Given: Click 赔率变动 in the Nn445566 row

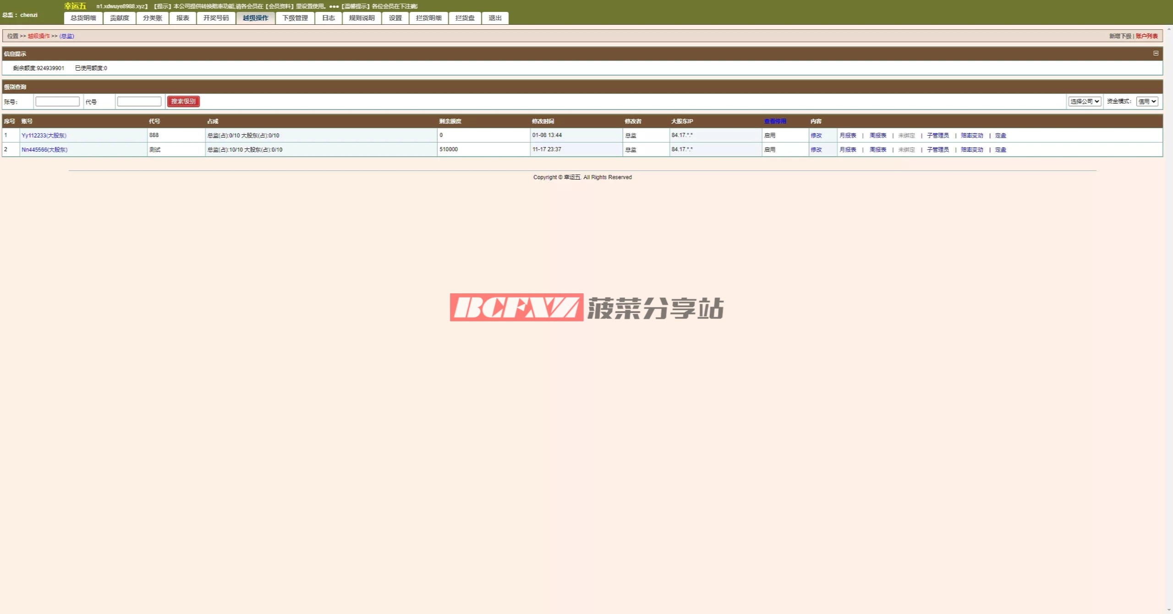Looking at the screenshot, I should (972, 149).
